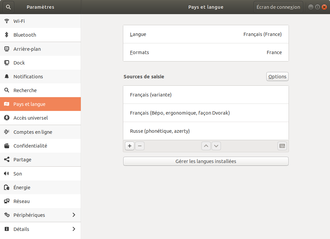Open the Langue chooser showing Français (France)

[x=206, y=34]
